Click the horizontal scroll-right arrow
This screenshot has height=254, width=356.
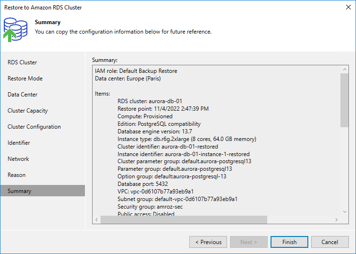click(x=336, y=220)
